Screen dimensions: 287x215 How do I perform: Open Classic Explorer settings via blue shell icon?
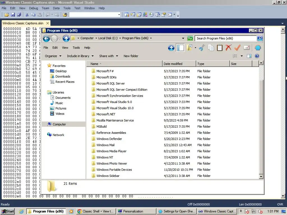tap(258, 48)
